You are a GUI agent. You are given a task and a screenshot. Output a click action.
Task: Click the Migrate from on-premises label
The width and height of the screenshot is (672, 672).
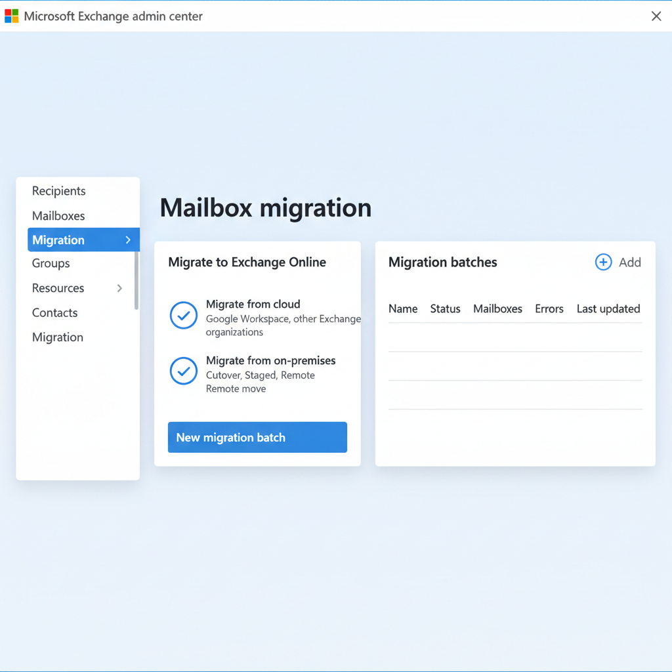[270, 360]
